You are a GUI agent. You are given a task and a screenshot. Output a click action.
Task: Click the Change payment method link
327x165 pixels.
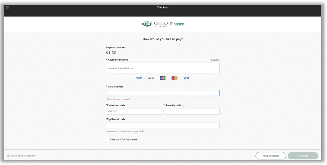(215, 60)
